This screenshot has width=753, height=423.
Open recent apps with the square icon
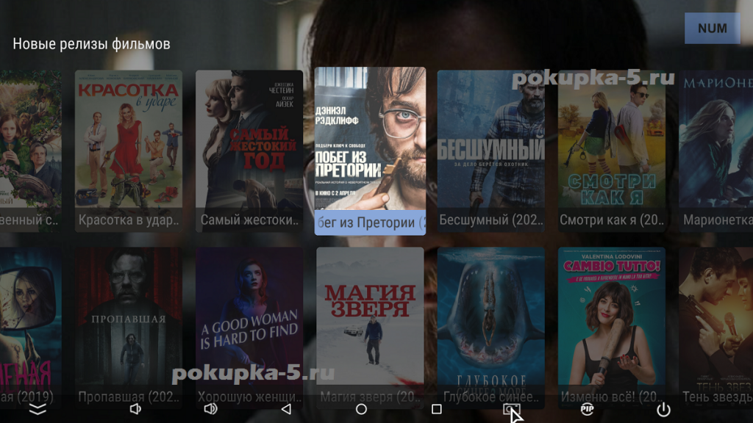(x=437, y=409)
